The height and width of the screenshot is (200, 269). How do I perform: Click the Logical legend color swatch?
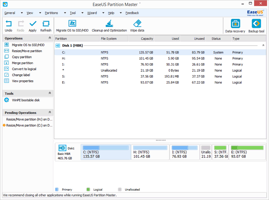(88, 189)
